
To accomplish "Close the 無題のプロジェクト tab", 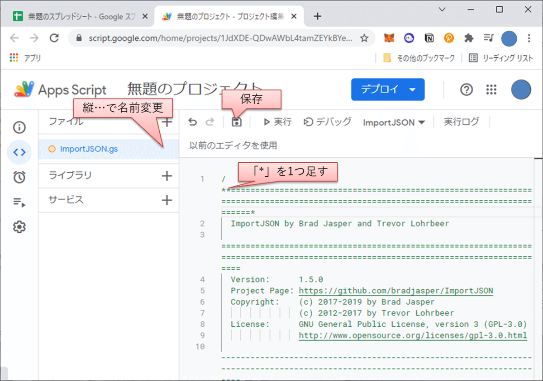I will coord(294,16).
